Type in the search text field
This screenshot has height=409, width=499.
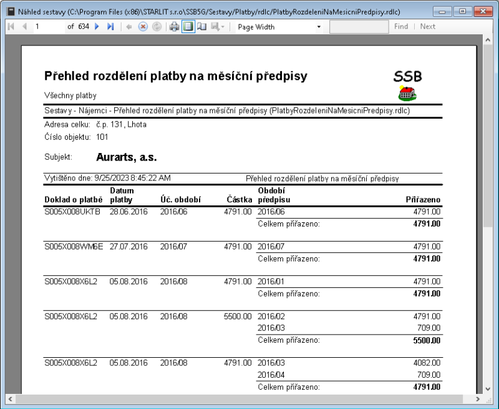359,26
